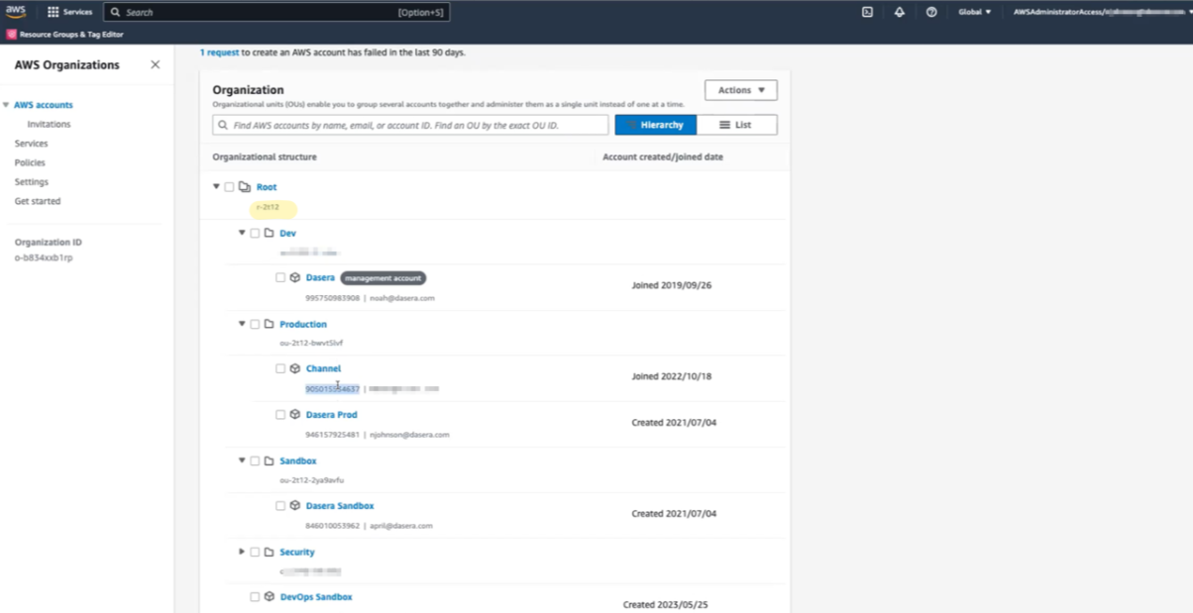Screen dimensions: 1193x613
Task: Open the Invitations sidebar item
Action: pos(48,124)
